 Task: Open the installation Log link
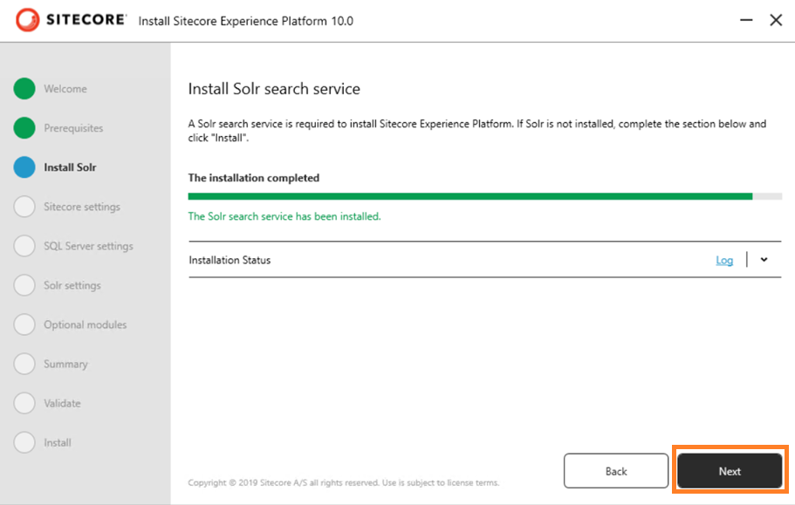coord(724,261)
